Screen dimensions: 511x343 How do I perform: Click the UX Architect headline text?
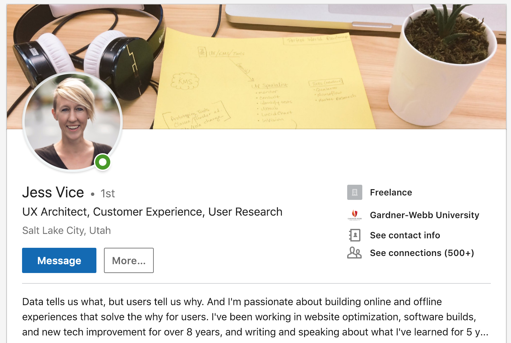[x=152, y=212]
